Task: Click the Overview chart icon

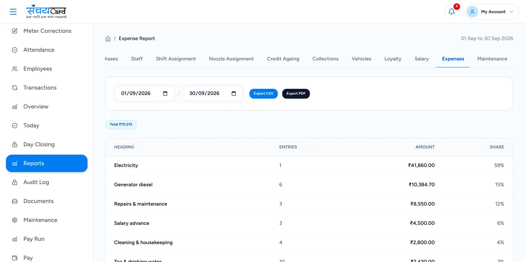Action: tap(15, 107)
